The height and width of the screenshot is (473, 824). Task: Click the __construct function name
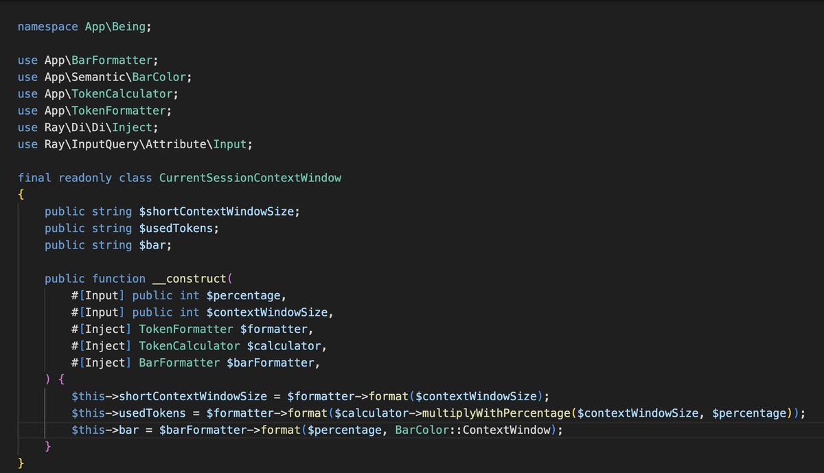tap(190, 279)
